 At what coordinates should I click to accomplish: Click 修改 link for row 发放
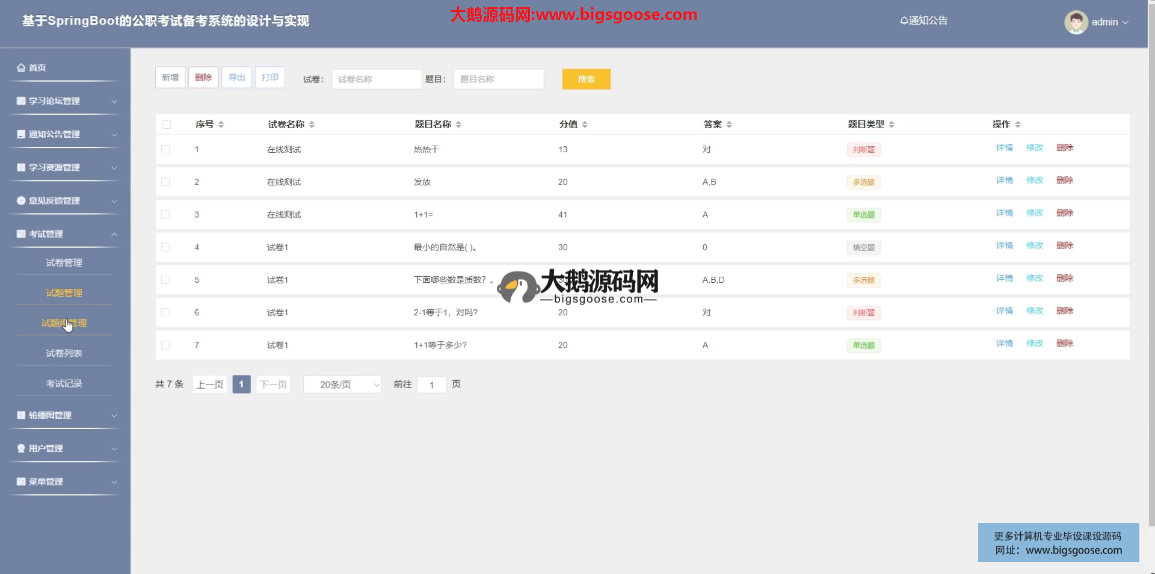coord(1035,181)
